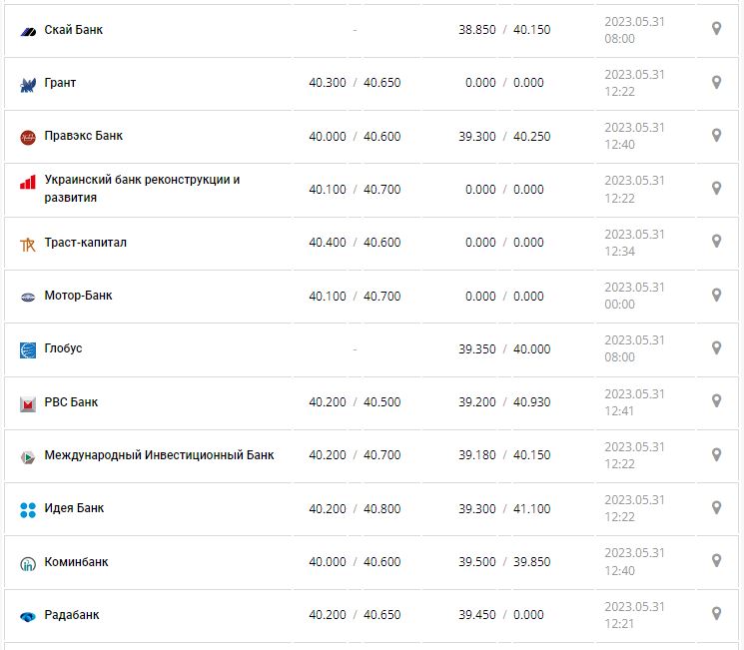Click the map pin for Скай Банк
This screenshot has height=650, width=744.
click(x=716, y=29)
